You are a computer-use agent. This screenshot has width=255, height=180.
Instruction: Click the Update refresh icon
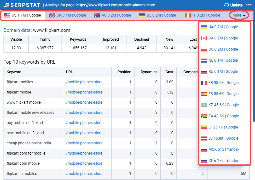(x=226, y=5)
